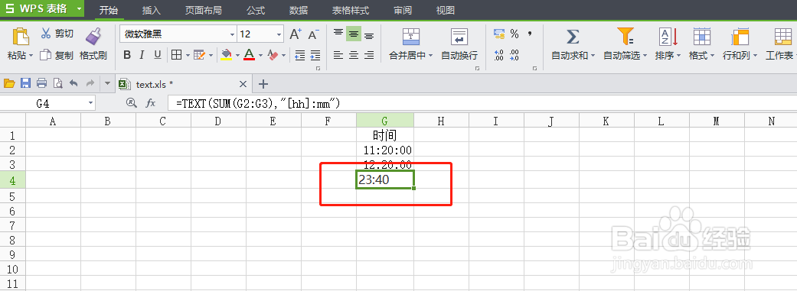The width and height of the screenshot is (797, 291).
Task: Click the AutoSum (自动求和) sigma icon
Action: click(x=573, y=37)
